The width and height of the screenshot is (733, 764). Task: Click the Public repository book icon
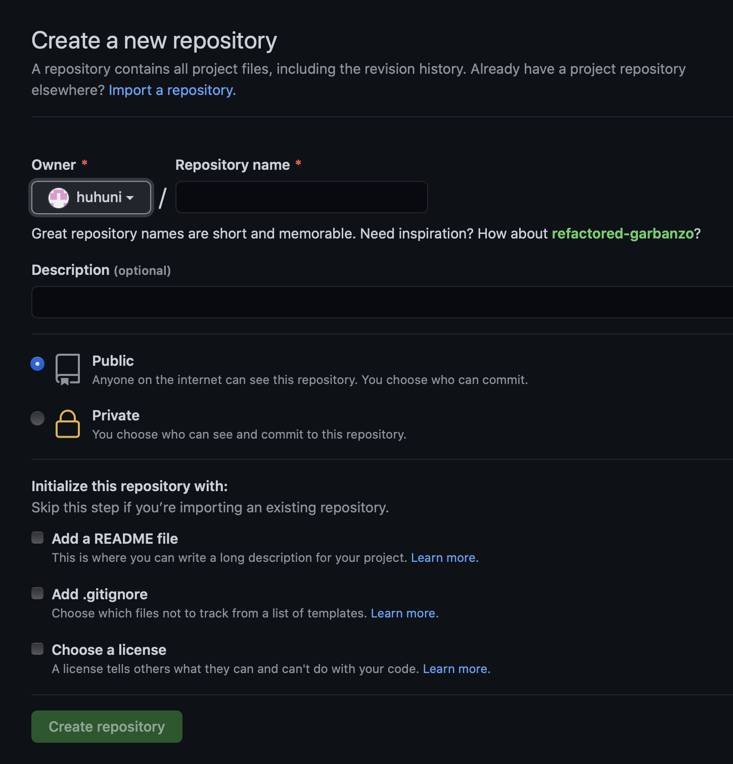pos(67,369)
